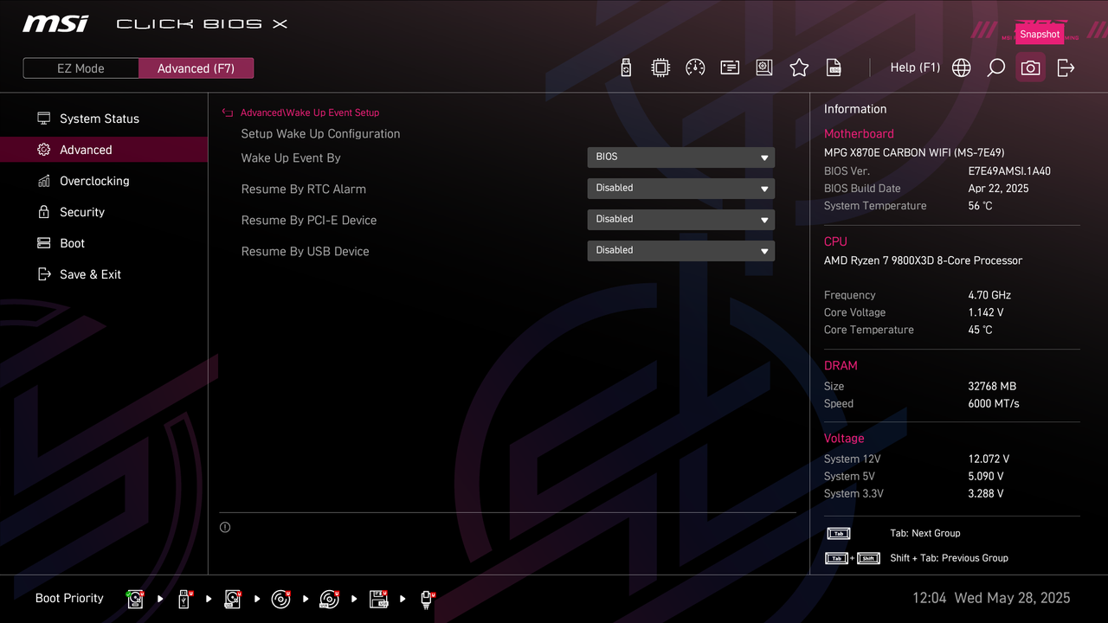Open Resume By PCI-E Device dropdown
Image resolution: width=1108 pixels, height=623 pixels.
pyautogui.click(x=680, y=220)
